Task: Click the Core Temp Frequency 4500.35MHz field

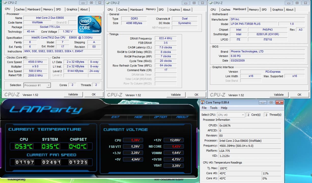Action: [250, 146]
